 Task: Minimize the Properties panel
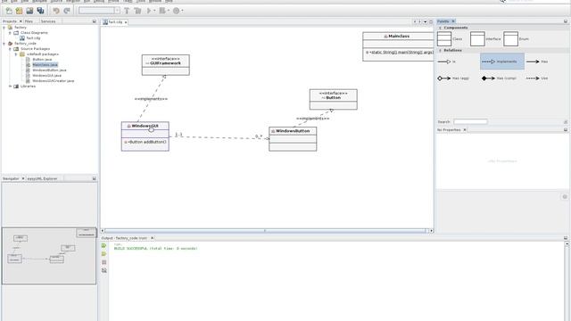tap(566, 130)
